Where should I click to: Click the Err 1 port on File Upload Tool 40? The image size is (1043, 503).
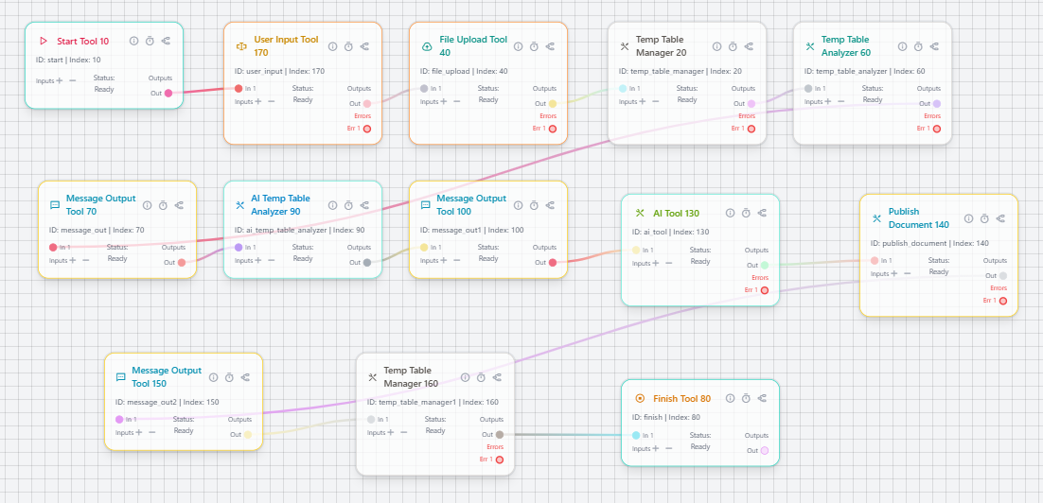tap(553, 129)
